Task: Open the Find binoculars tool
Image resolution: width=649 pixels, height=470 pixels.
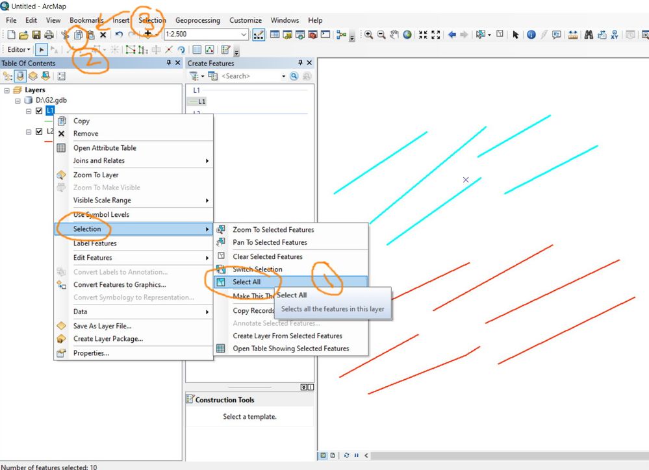Action: (589, 35)
